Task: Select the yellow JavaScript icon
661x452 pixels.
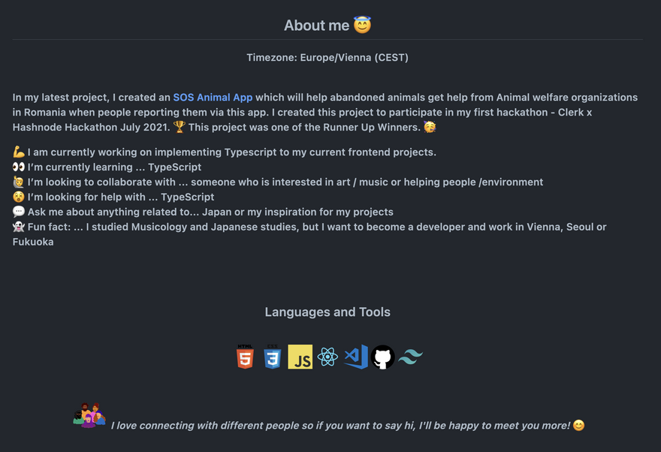Action: [x=300, y=357]
